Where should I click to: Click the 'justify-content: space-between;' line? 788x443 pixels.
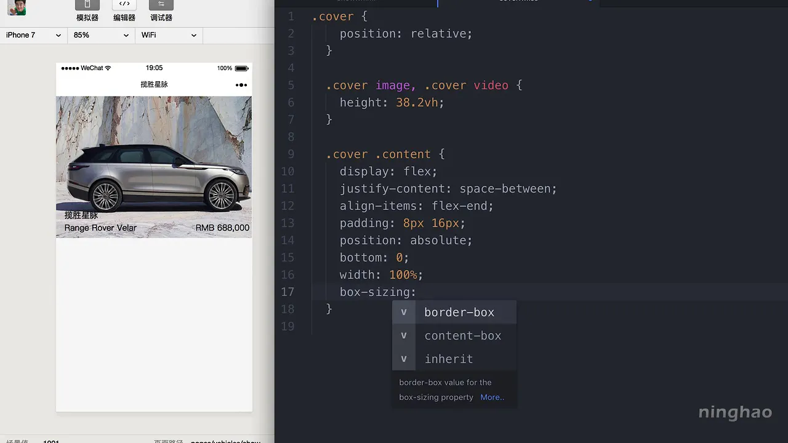tap(448, 188)
